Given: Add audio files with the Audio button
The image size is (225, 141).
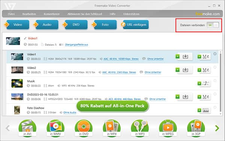Looking at the screenshot, I should click(46, 25).
